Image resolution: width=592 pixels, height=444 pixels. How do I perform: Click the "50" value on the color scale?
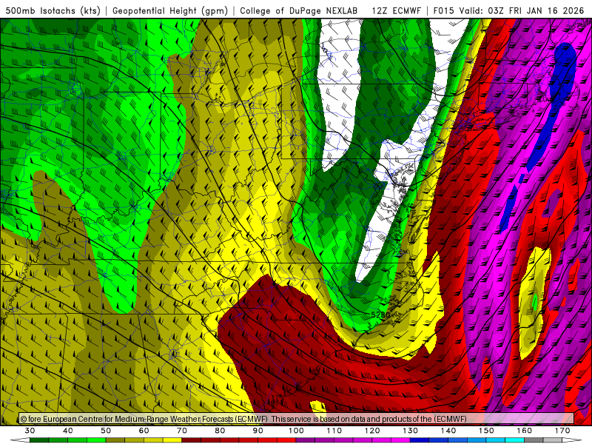coord(106,431)
